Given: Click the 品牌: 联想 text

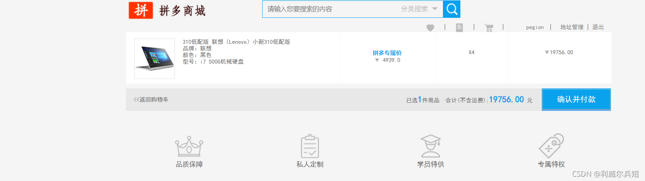Looking at the screenshot, I should pos(197,48).
